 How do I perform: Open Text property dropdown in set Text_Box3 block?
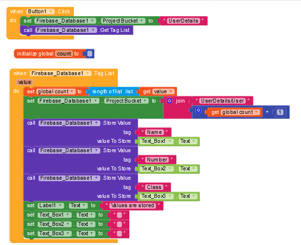coord(86,234)
